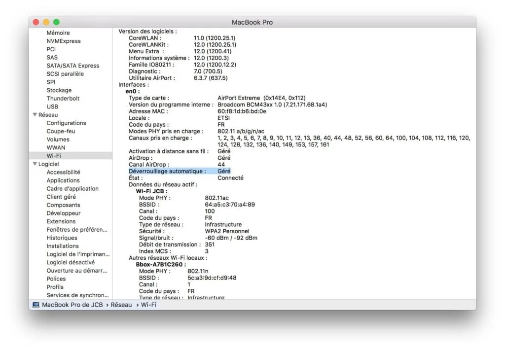505x351 pixels.
Task: Open Accessibilité under Logiciel
Action: click(x=63, y=172)
